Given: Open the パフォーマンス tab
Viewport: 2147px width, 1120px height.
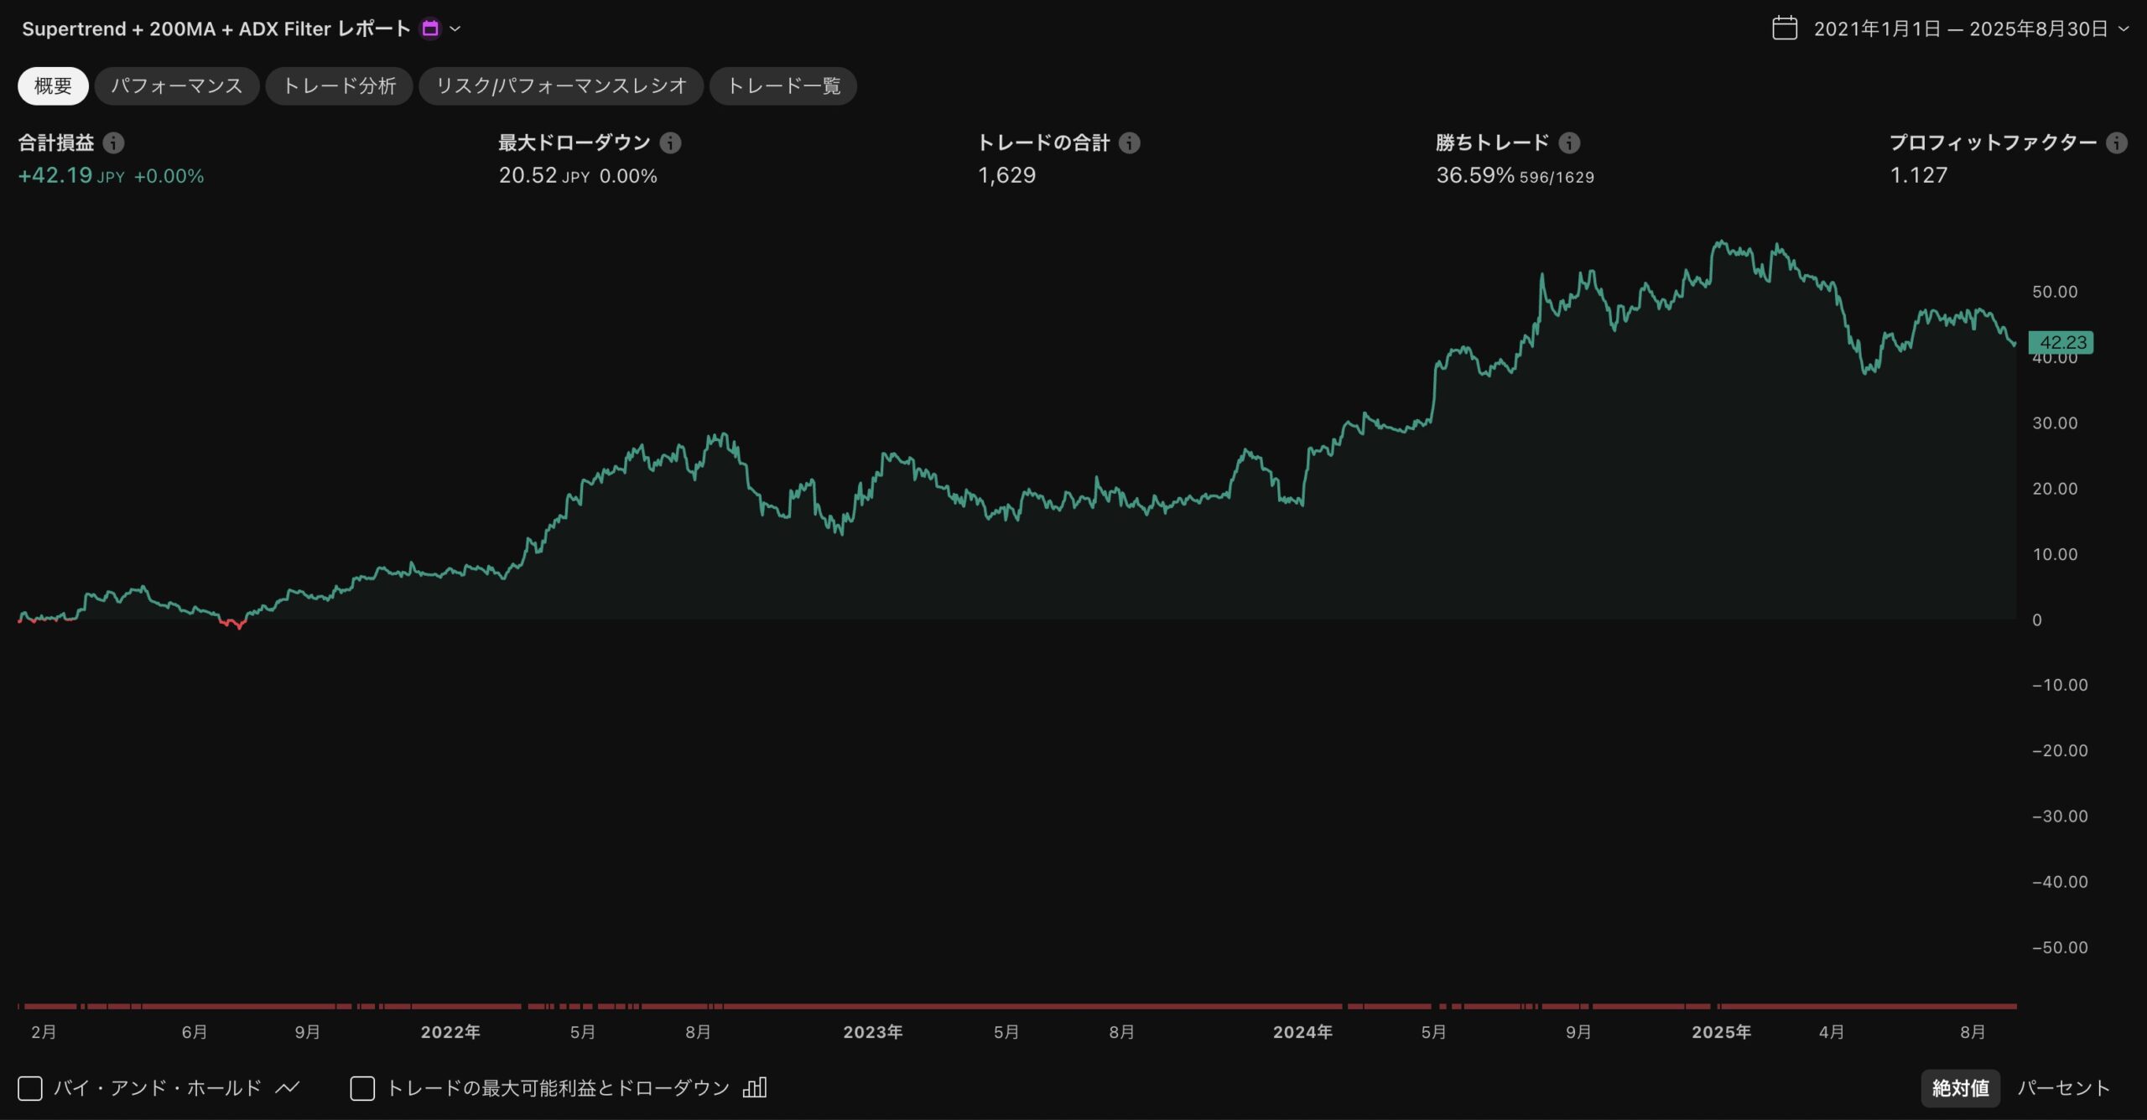Looking at the screenshot, I should coord(176,86).
